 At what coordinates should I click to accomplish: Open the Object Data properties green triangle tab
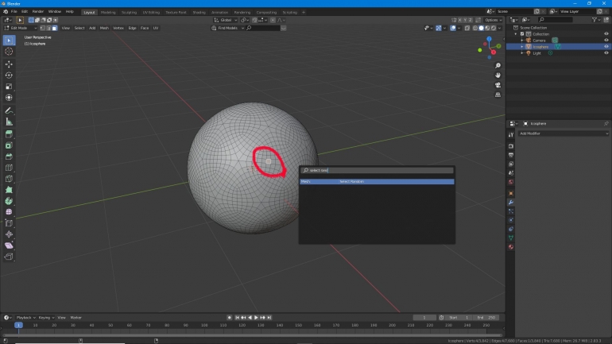511,238
